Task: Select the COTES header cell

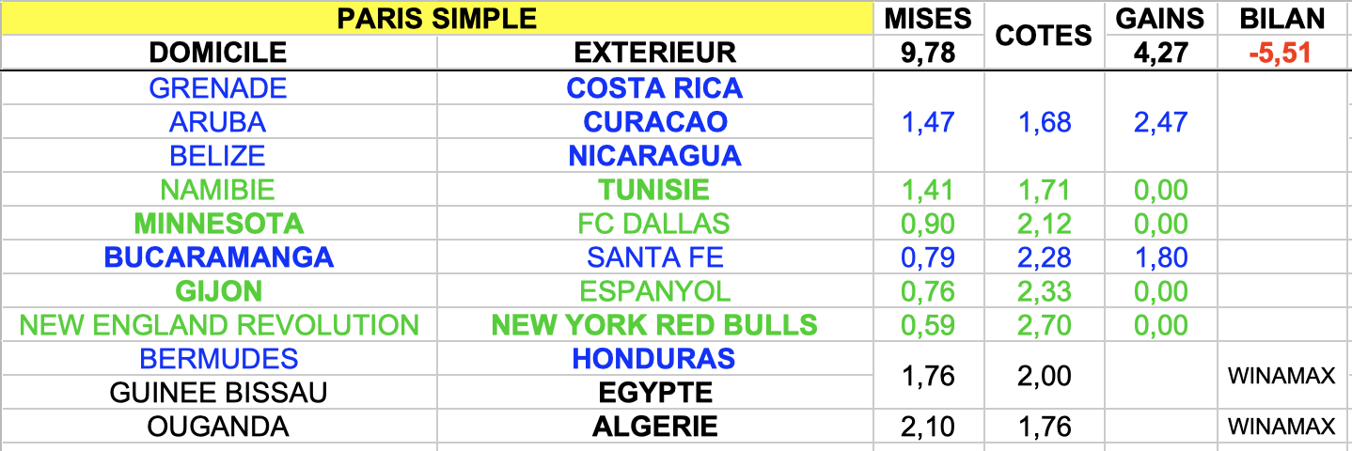Action: tap(1044, 36)
